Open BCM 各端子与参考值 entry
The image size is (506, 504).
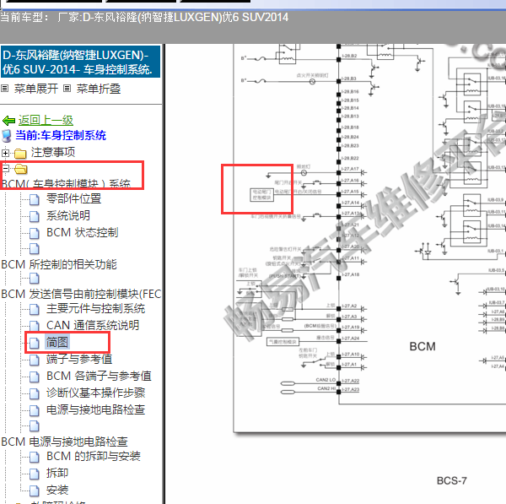(99, 376)
